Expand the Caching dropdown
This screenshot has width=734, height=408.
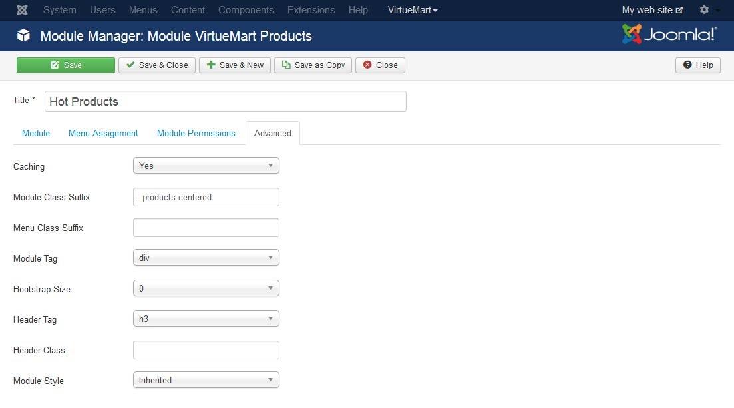tap(206, 166)
